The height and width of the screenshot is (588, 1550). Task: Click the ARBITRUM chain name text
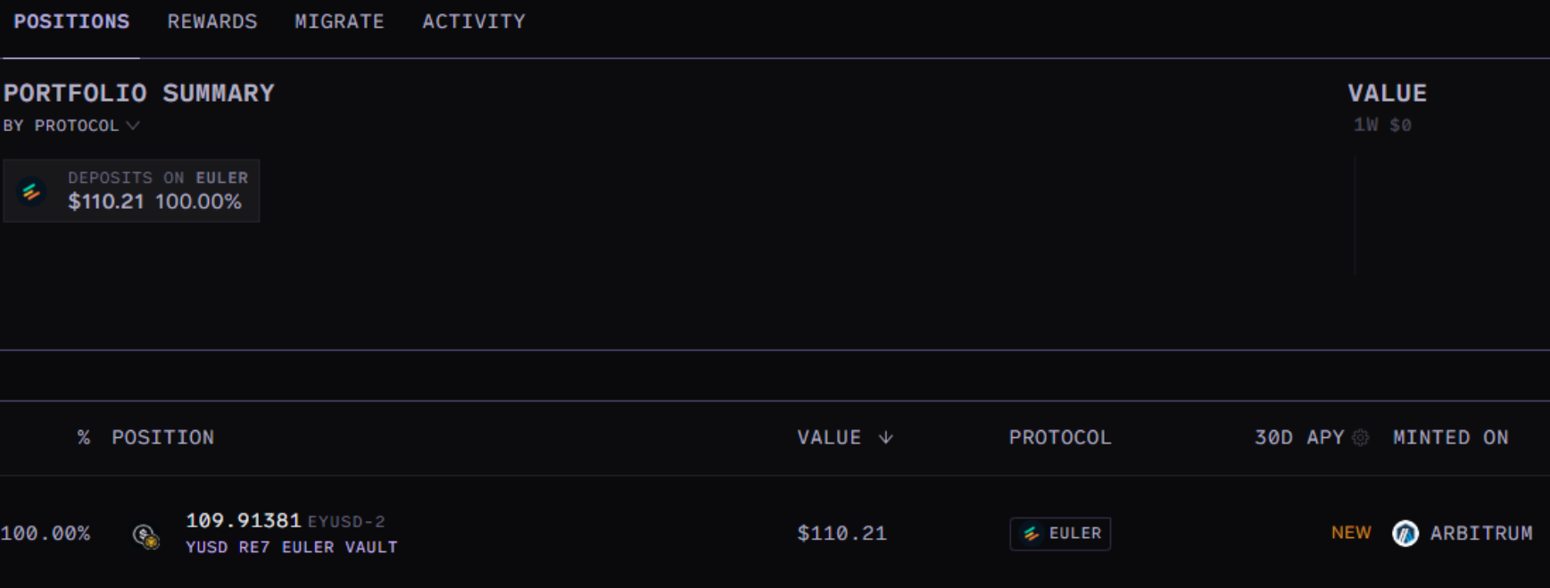(x=1481, y=534)
